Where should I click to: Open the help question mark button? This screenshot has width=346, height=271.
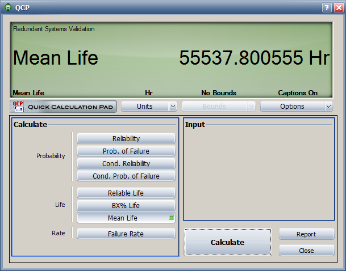(327, 8)
